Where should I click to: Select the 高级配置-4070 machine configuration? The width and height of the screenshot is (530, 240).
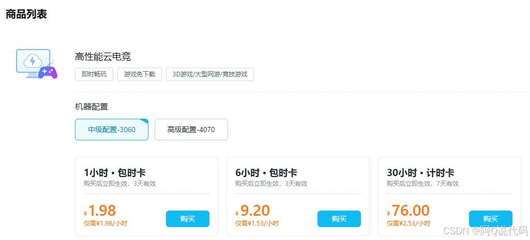coord(191,130)
